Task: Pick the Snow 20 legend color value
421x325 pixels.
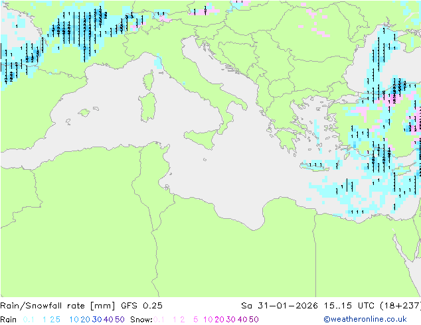Action: coord(219,320)
